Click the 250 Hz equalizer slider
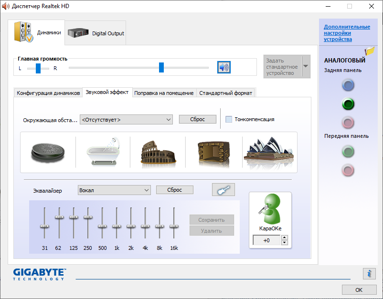The height and width of the screenshot is (299, 383). click(88, 217)
